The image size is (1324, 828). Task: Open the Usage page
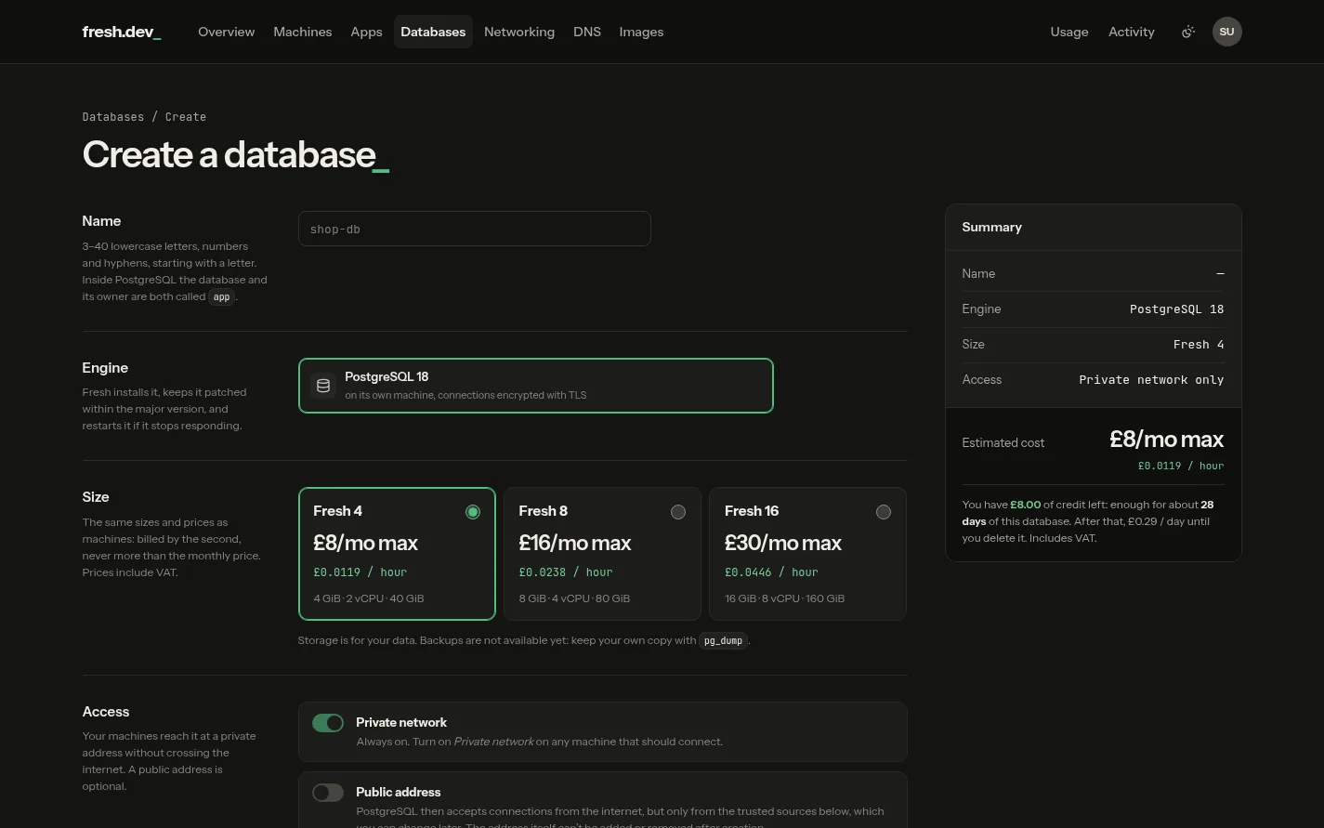[1069, 32]
